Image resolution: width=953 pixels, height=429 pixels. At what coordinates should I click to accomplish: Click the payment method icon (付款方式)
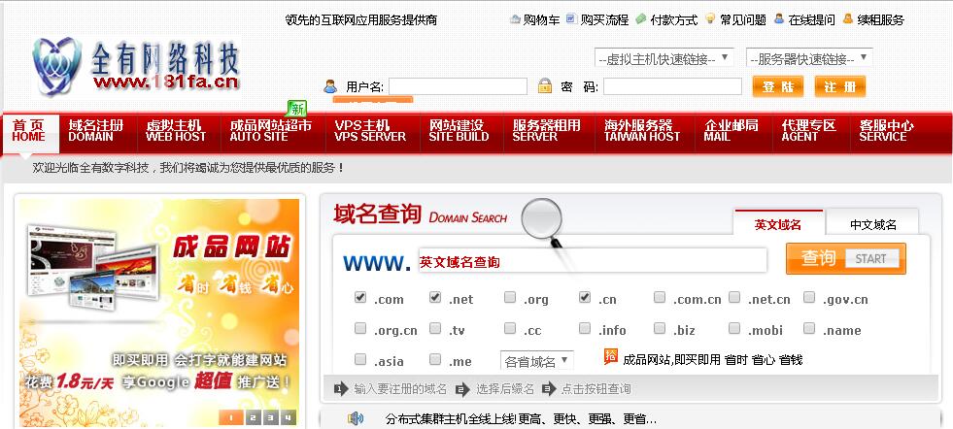pos(641,19)
